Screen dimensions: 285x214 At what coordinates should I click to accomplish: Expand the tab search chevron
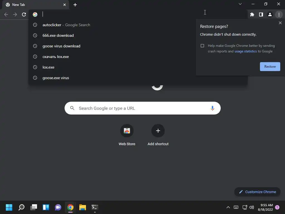point(240,4)
